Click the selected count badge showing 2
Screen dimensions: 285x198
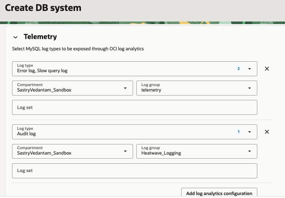239,69
